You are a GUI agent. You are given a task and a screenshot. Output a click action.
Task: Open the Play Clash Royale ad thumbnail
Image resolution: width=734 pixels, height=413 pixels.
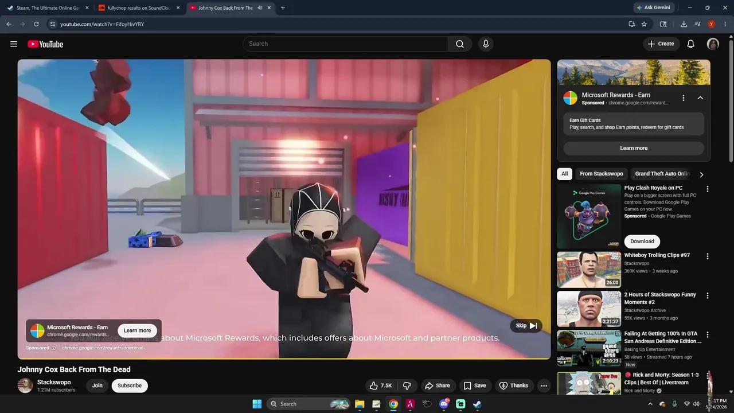click(589, 216)
